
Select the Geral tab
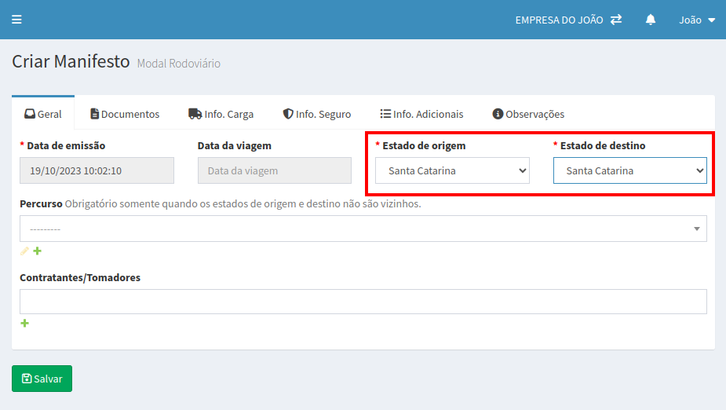coord(43,114)
